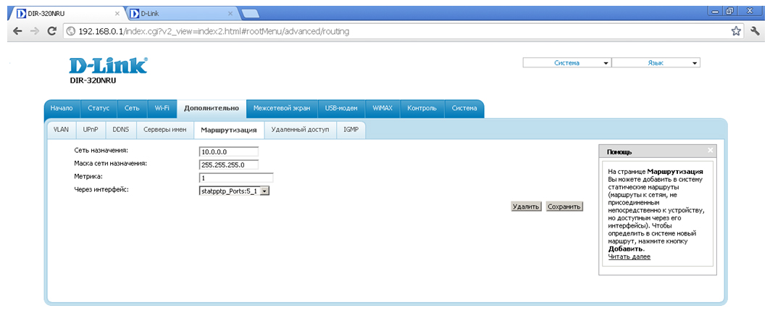770x313 pixels.
Task: Open the Межсетевой экран tab
Action: point(281,109)
